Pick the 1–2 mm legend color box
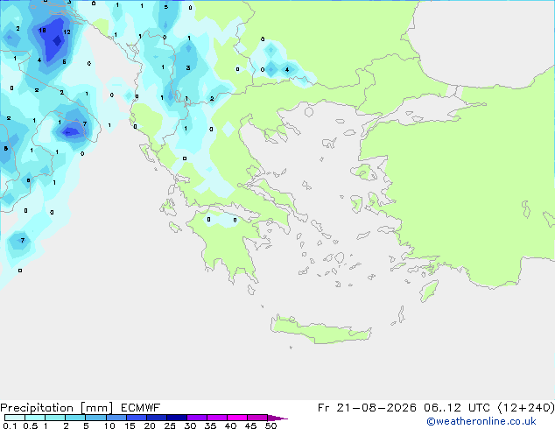This screenshot has width=555, height=429. tap(55, 418)
